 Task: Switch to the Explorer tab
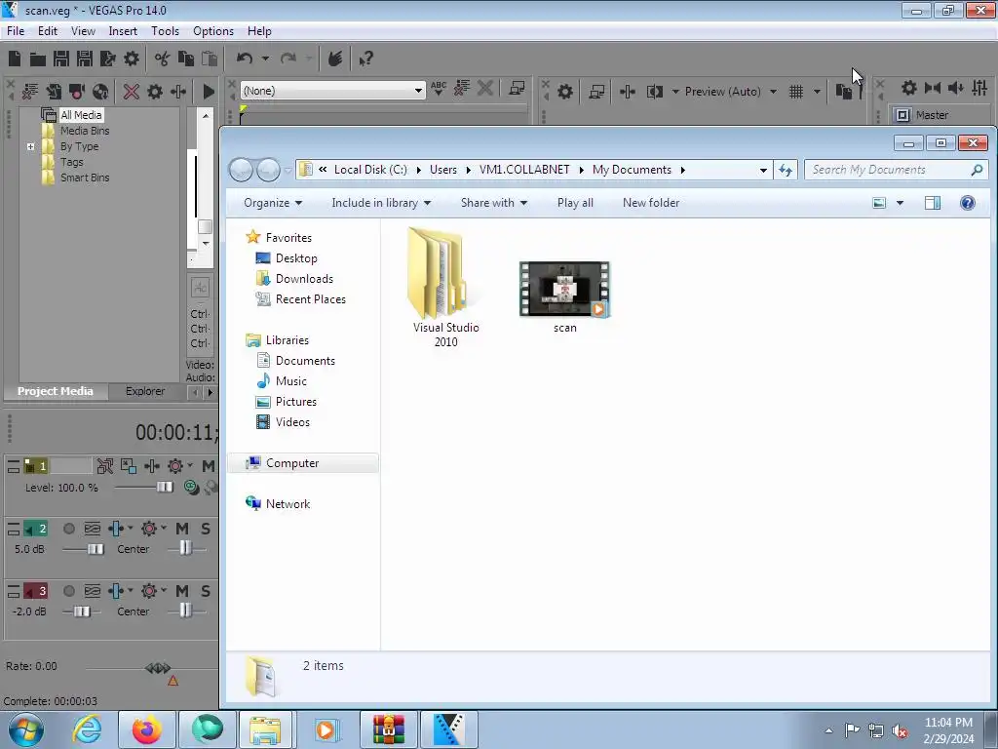[x=145, y=391]
